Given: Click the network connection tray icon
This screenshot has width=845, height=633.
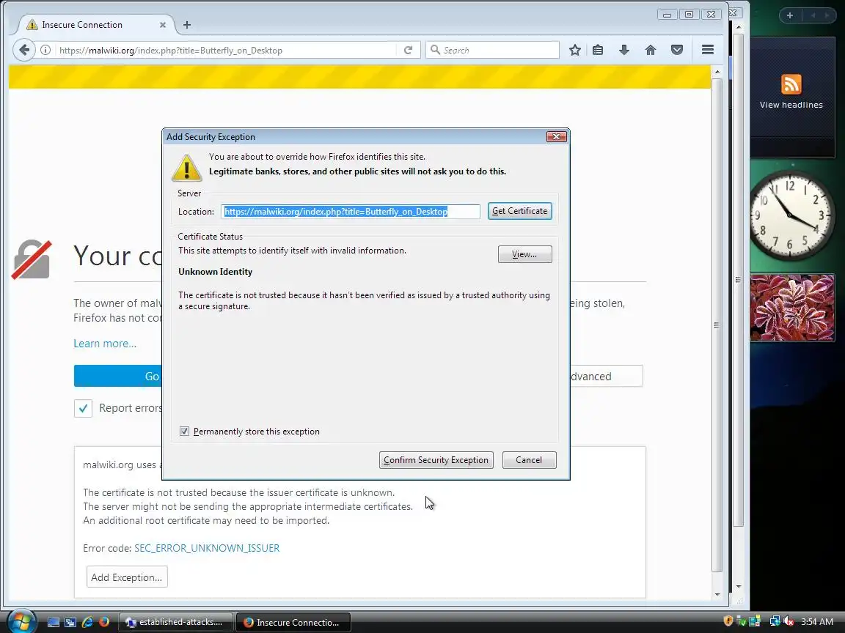Looking at the screenshot, I should pyautogui.click(x=775, y=622).
